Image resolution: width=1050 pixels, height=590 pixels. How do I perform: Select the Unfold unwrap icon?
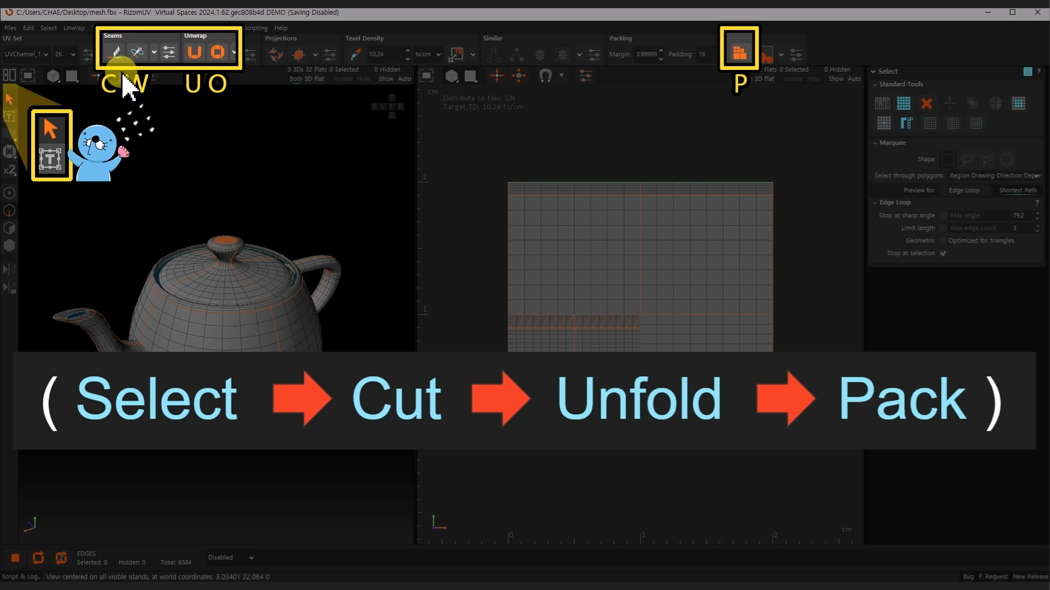195,52
